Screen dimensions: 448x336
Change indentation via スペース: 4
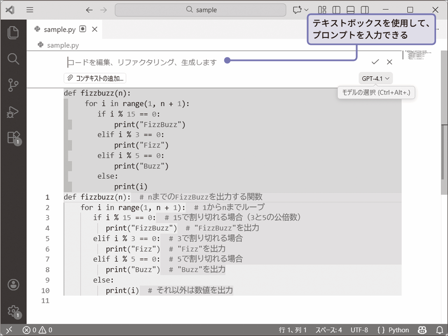coord(328,330)
